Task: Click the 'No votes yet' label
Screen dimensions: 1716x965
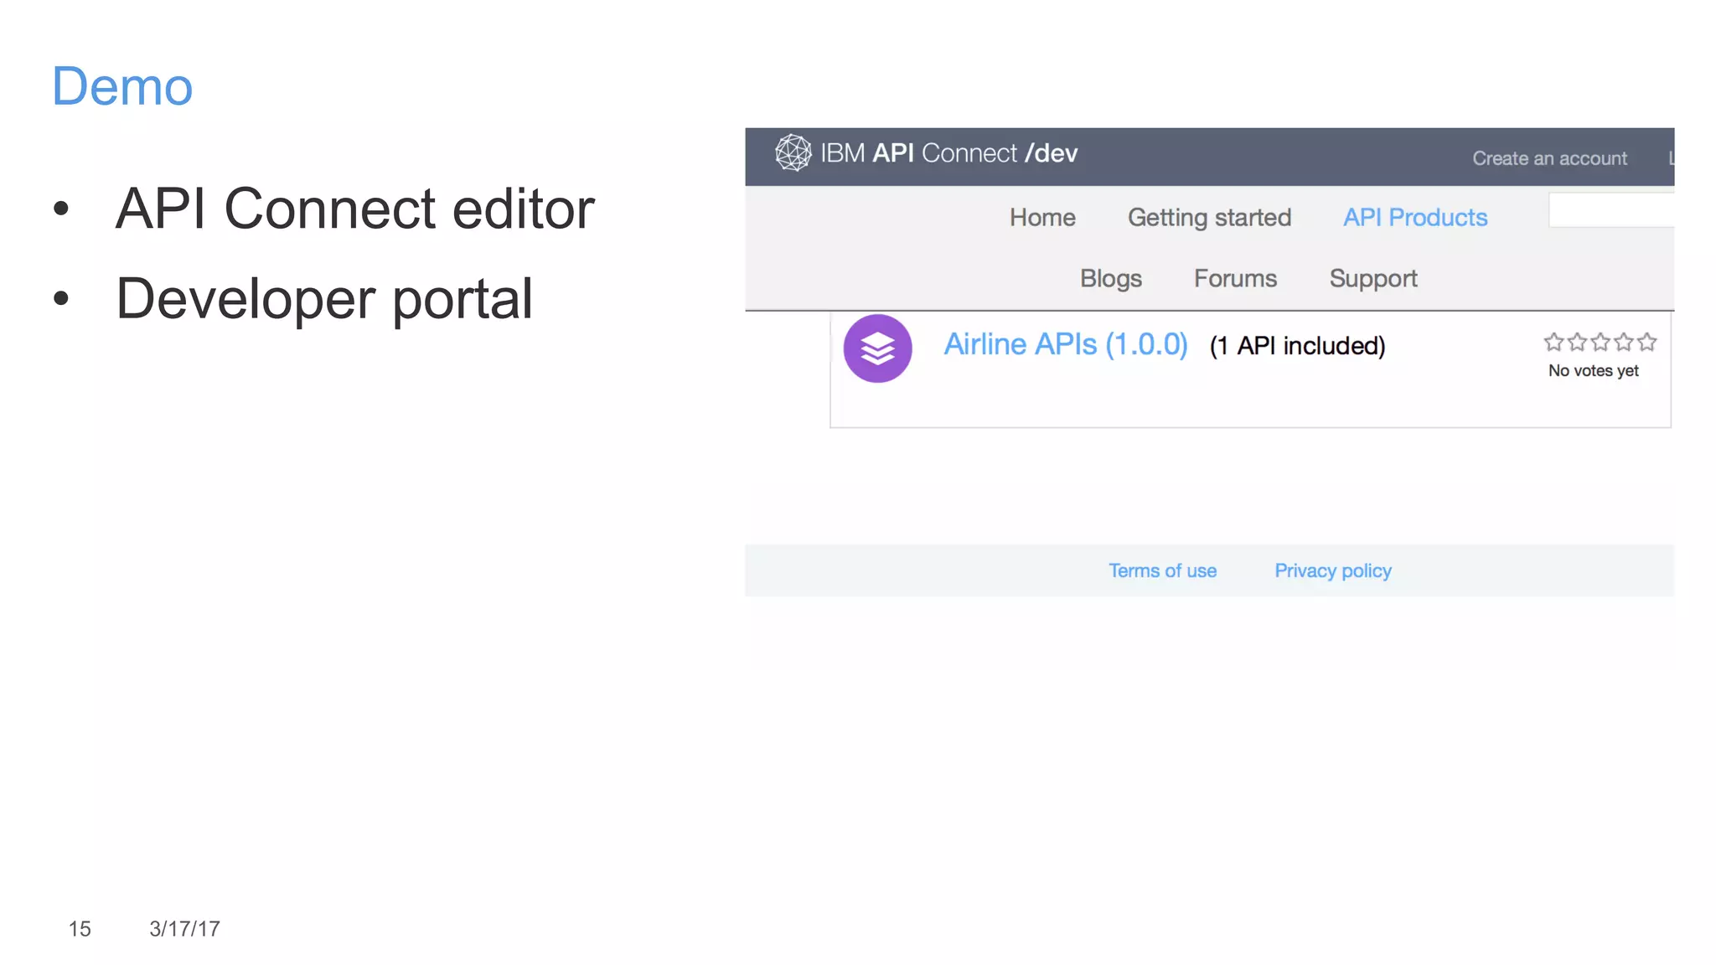Action: click(x=1593, y=370)
